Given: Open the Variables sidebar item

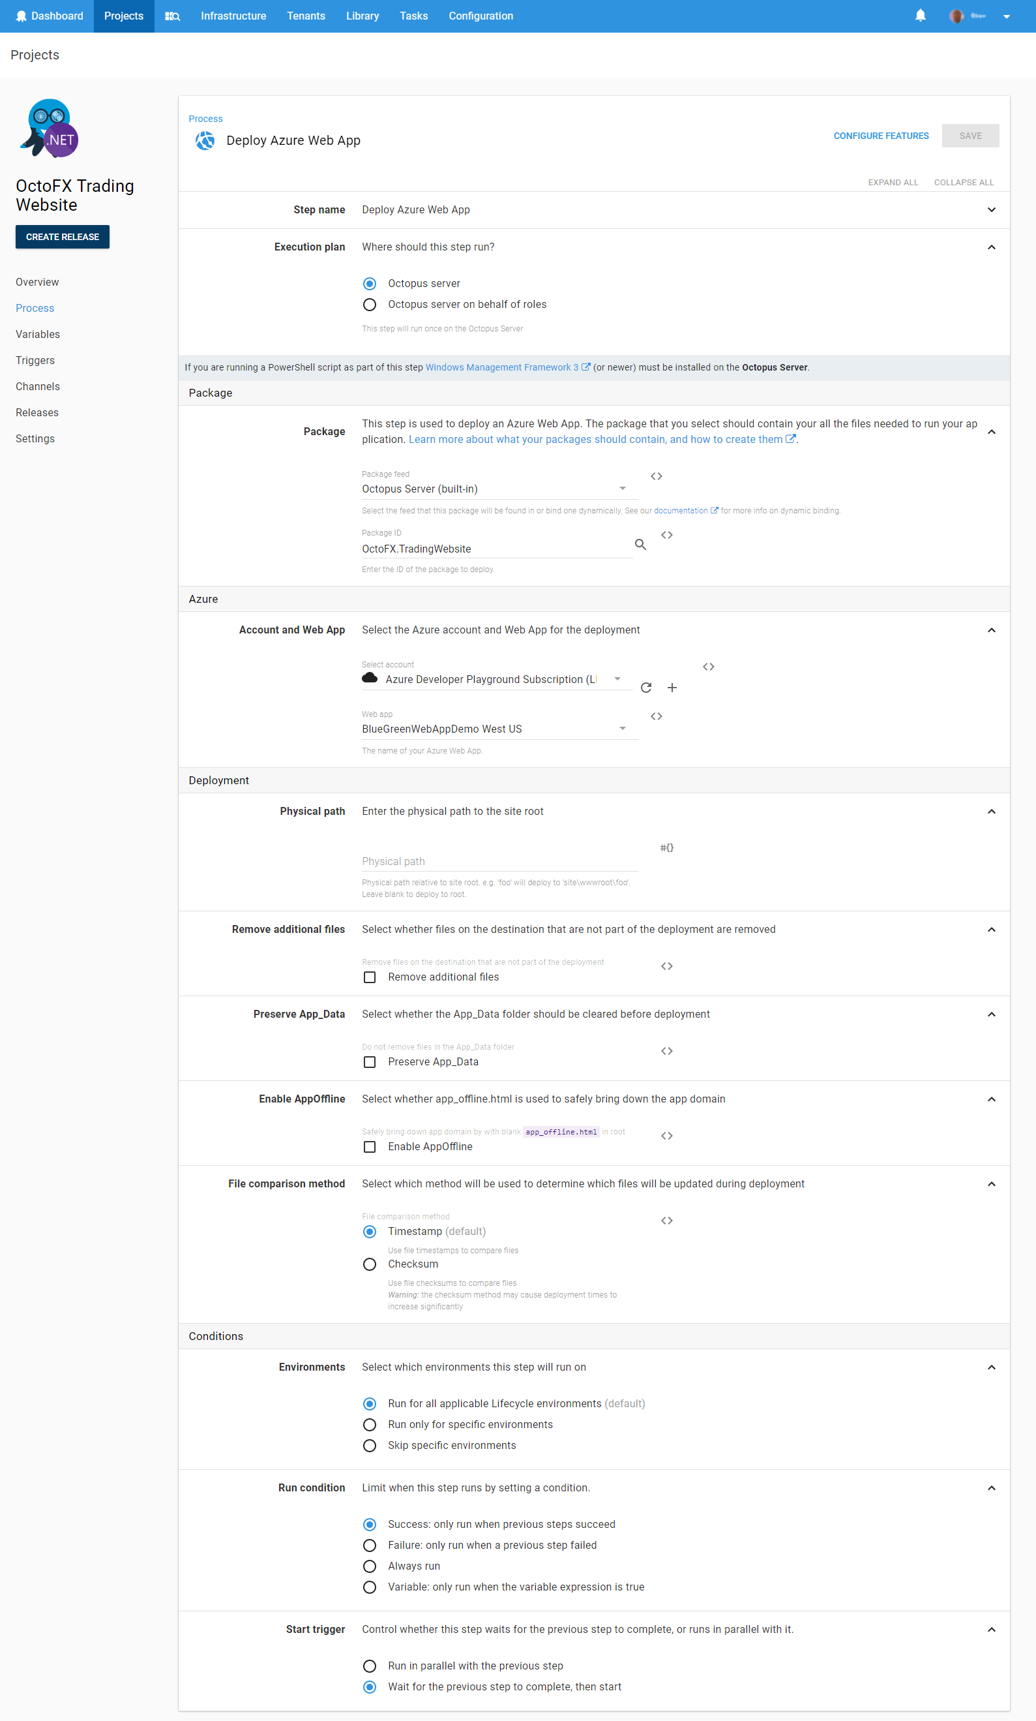Looking at the screenshot, I should coord(38,335).
